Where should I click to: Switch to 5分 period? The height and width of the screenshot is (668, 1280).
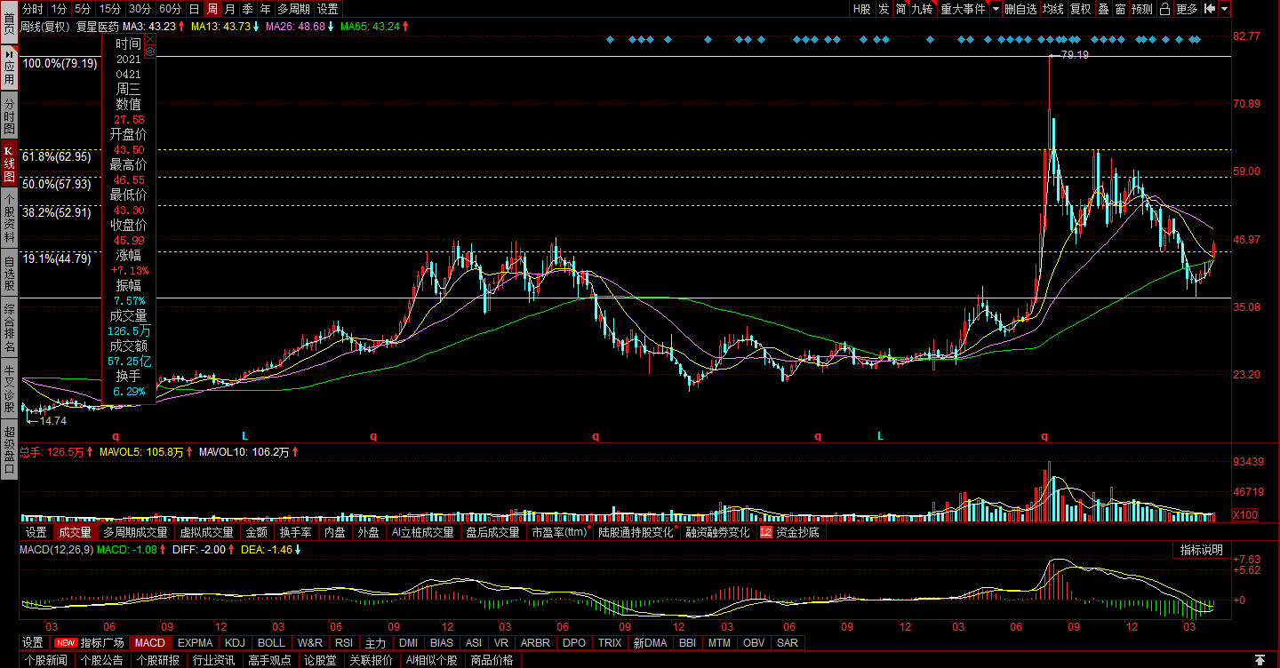83,9
